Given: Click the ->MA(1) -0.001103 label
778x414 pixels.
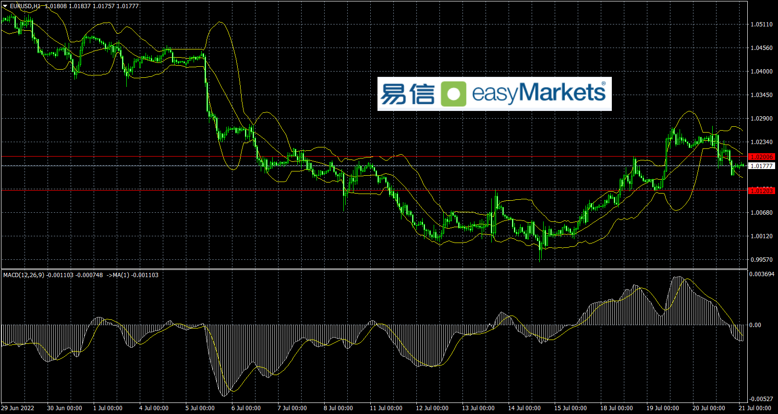Looking at the screenshot, I should (132, 275).
